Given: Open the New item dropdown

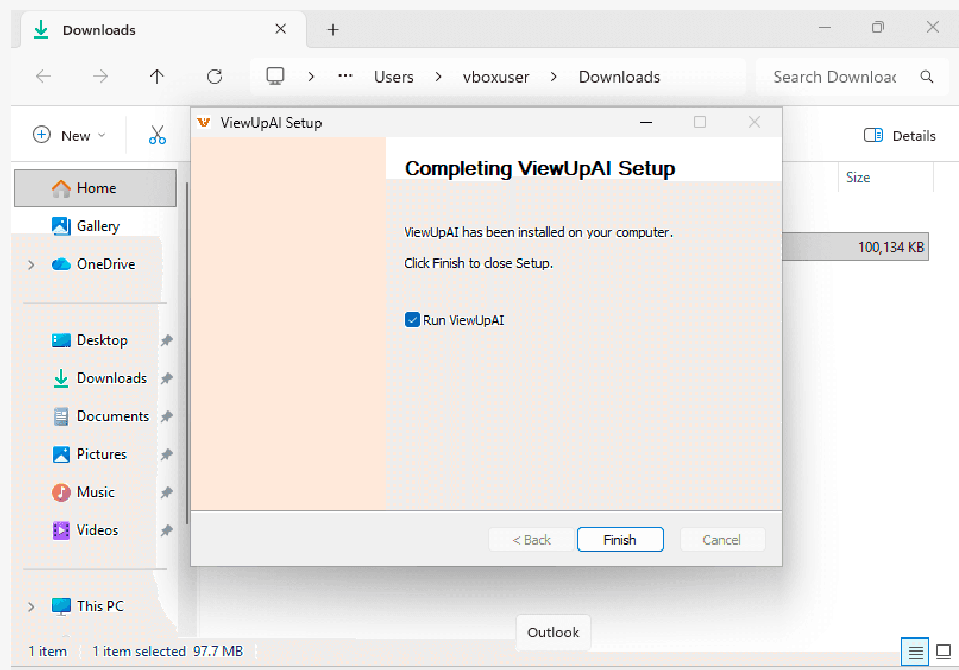Looking at the screenshot, I should [70, 135].
